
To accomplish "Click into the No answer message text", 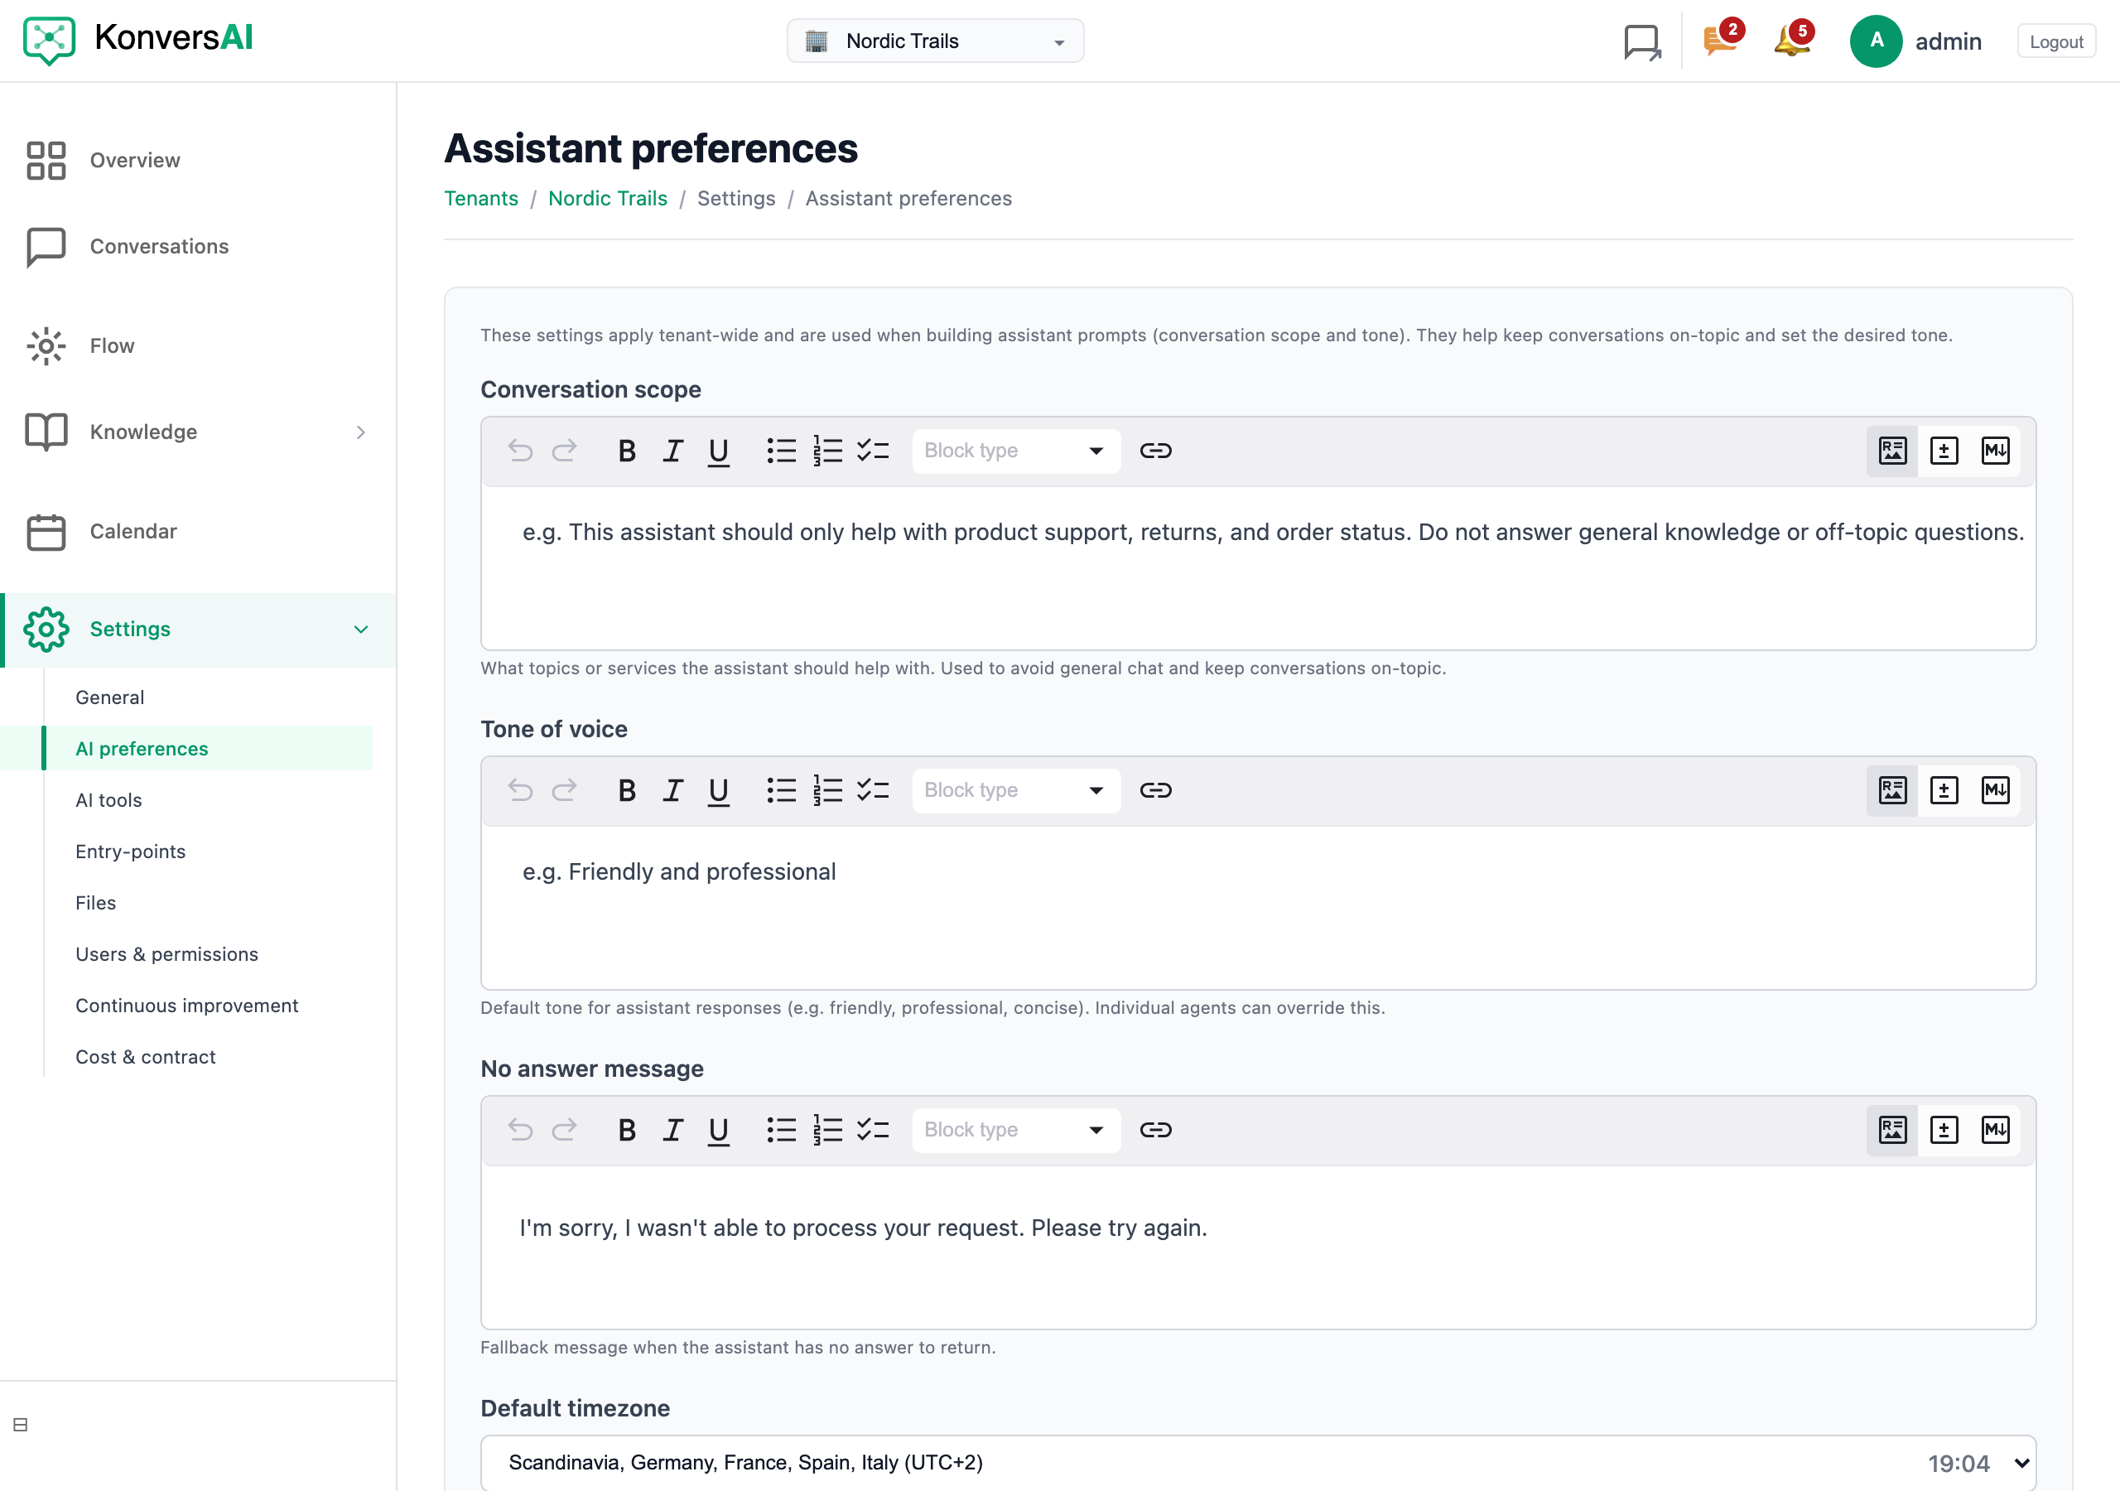I will point(864,1228).
